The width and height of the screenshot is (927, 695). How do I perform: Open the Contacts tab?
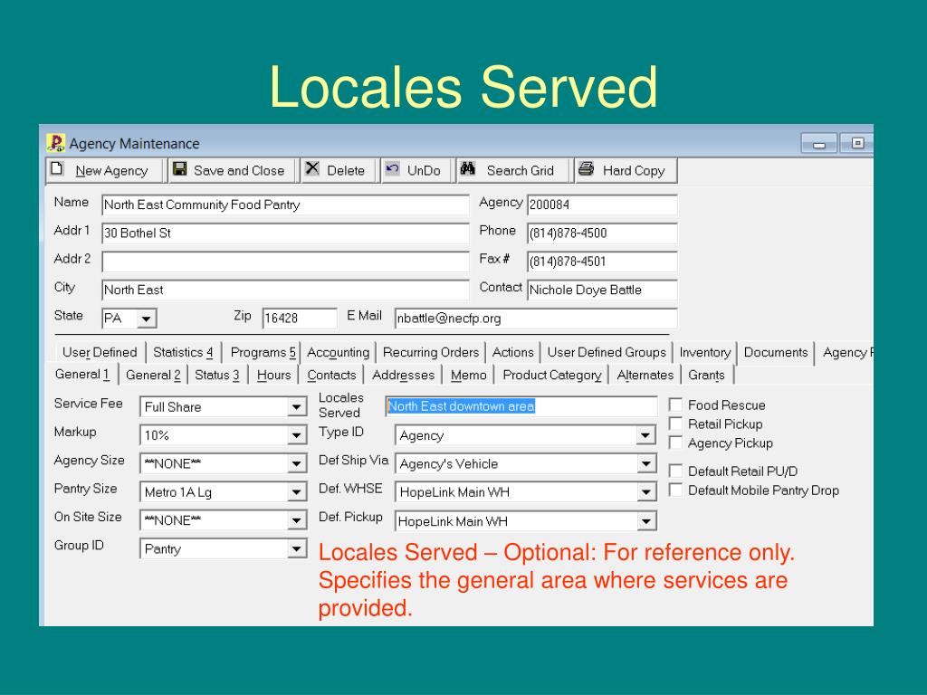(331, 375)
